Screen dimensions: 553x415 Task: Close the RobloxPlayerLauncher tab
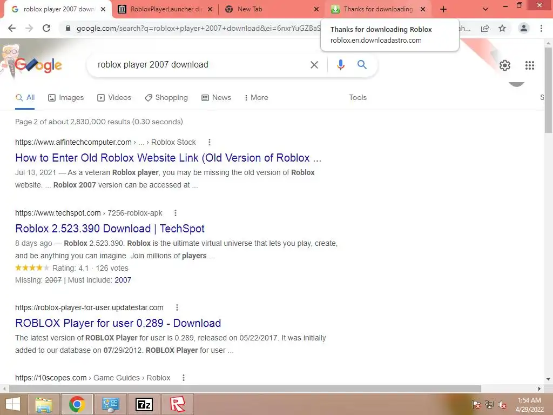tap(210, 10)
